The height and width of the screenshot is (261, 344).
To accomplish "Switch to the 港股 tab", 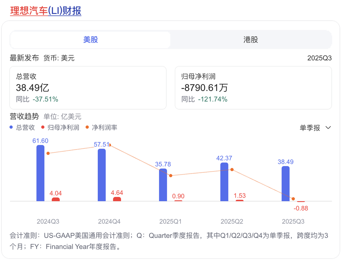I will pyautogui.click(x=251, y=39).
